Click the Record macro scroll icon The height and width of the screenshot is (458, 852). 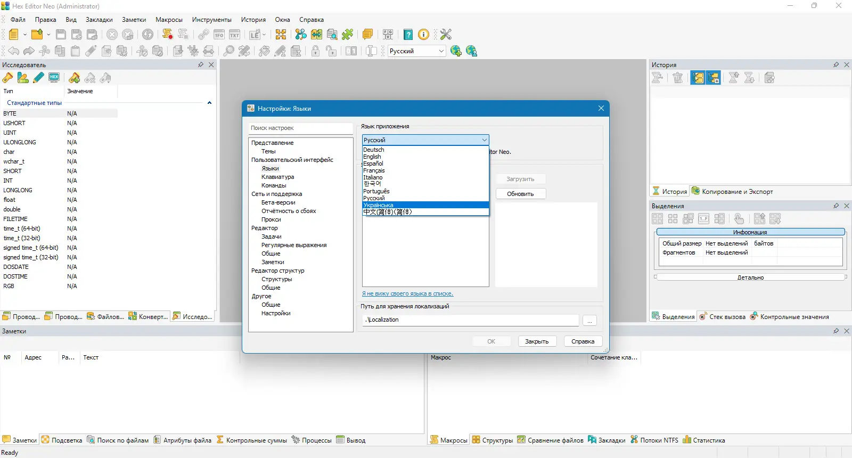[167, 35]
